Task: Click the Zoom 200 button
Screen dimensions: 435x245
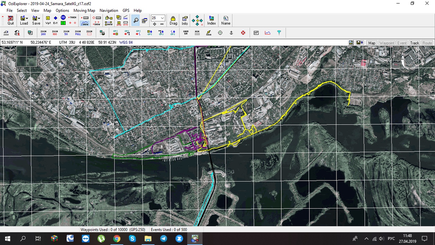Action: click(43, 33)
